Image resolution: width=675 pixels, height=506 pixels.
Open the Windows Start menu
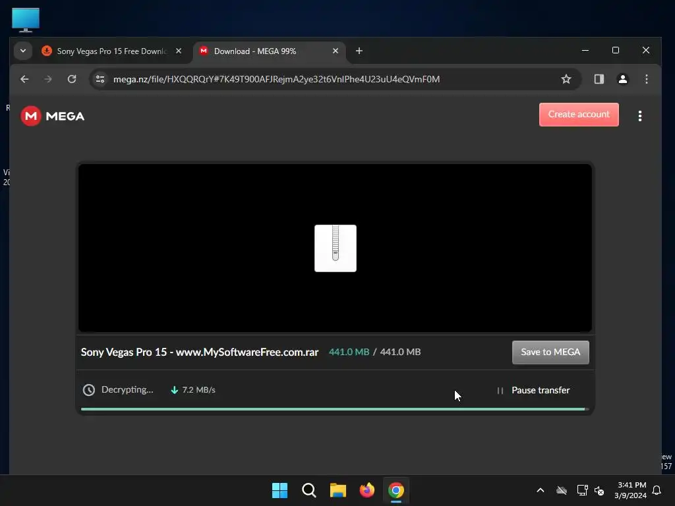click(279, 490)
